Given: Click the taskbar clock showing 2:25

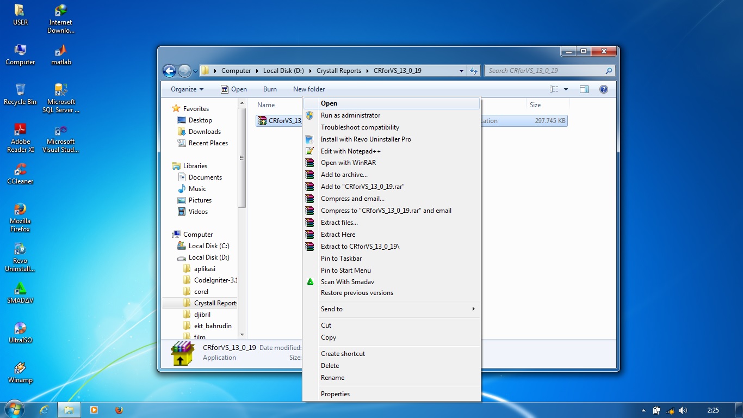Looking at the screenshot, I should [x=713, y=410].
